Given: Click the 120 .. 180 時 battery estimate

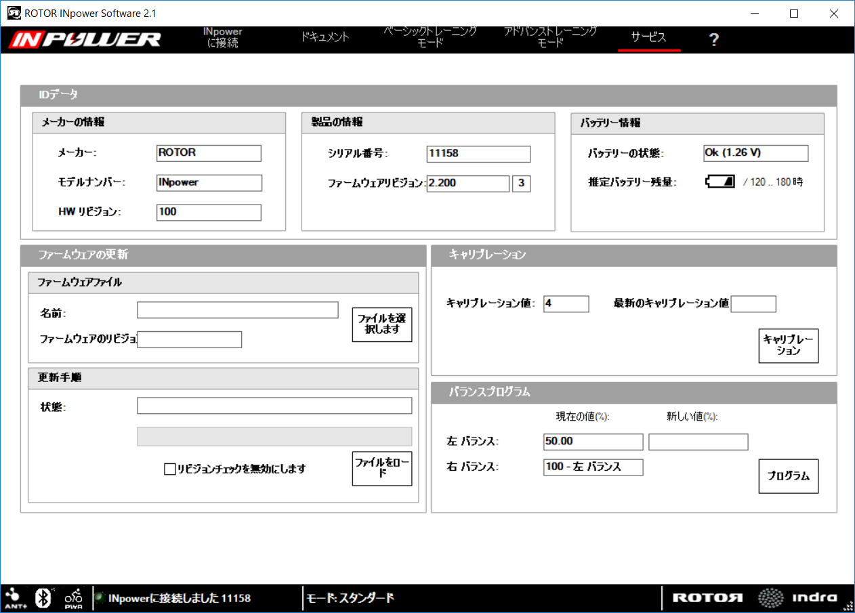Looking at the screenshot, I should tap(772, 182).
